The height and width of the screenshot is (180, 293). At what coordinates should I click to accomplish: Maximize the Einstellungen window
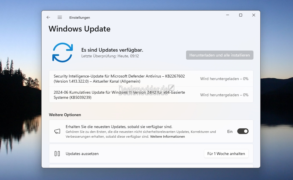click(x=241, y=15)
